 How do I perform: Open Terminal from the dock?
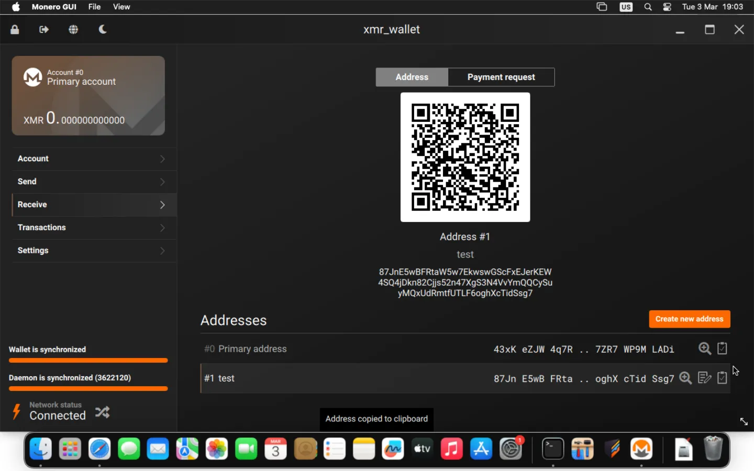tap(553, 449)
